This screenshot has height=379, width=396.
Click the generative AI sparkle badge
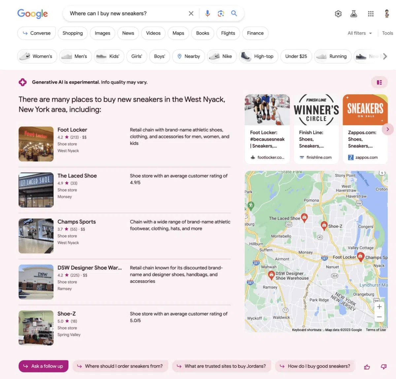coord(22,82)
